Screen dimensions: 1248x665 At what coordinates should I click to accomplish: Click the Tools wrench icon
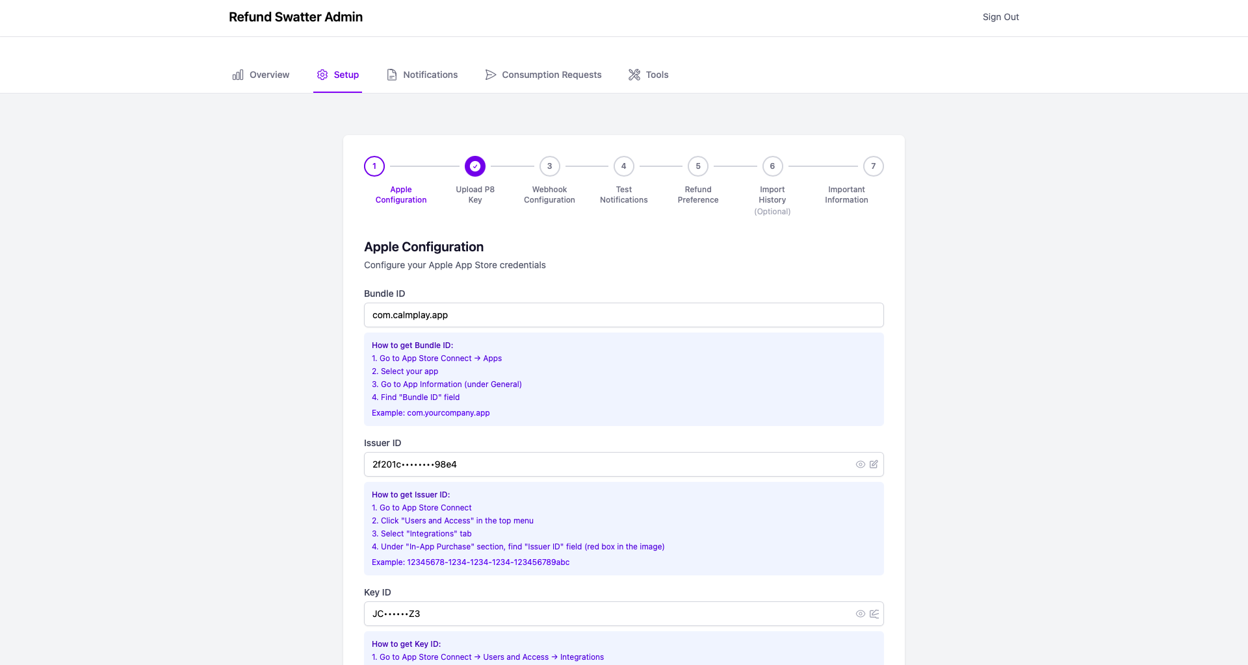[x=634, y=75]
